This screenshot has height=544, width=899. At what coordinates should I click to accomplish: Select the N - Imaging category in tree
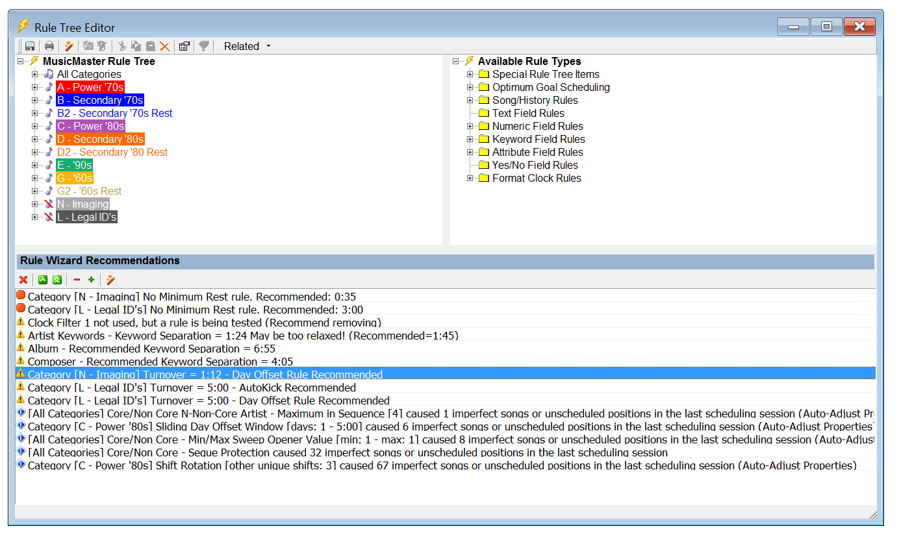coord(82,204)
